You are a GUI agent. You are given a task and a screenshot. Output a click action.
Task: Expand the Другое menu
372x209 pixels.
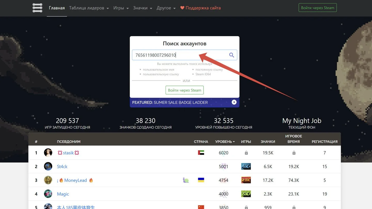pos(166,8)
